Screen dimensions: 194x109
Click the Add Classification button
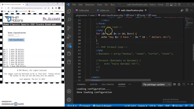click(16, 40)
